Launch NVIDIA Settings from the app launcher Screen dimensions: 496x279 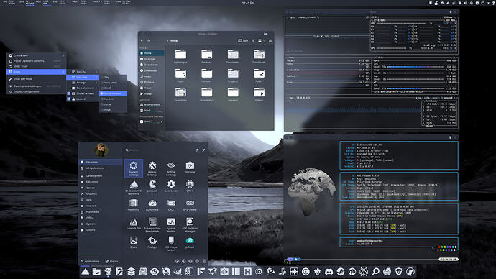point(171,168)
